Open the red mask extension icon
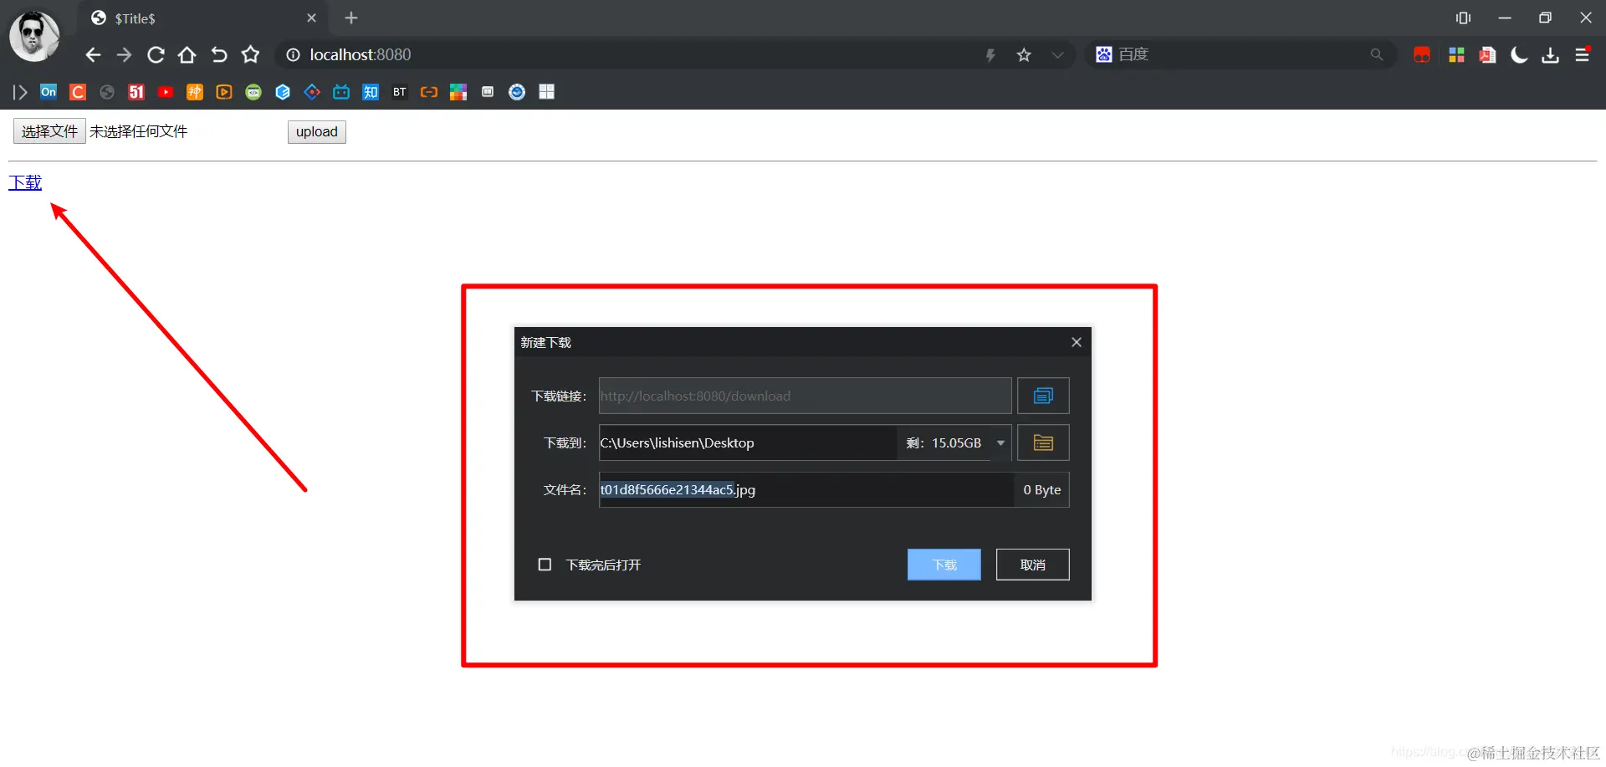The width and height of the screenshot is (1606, 767). (1422, 55)
